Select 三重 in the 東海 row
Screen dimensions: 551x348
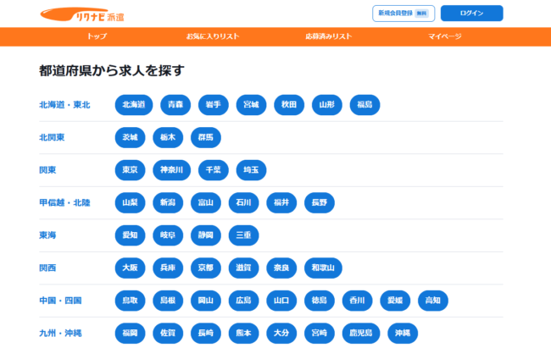(x=243, y=235)
